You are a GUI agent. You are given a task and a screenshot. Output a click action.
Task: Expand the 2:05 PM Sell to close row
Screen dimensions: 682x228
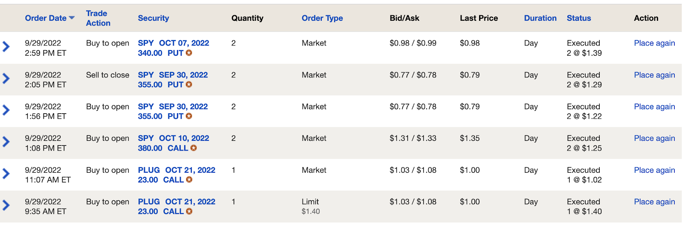coord(6,78)
